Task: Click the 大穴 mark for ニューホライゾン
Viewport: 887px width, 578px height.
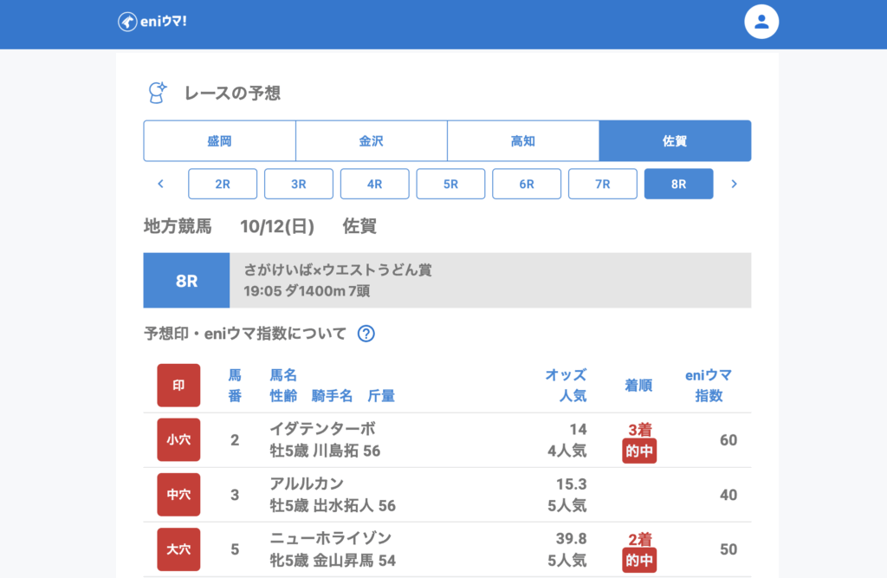Action: coord(178,549)
